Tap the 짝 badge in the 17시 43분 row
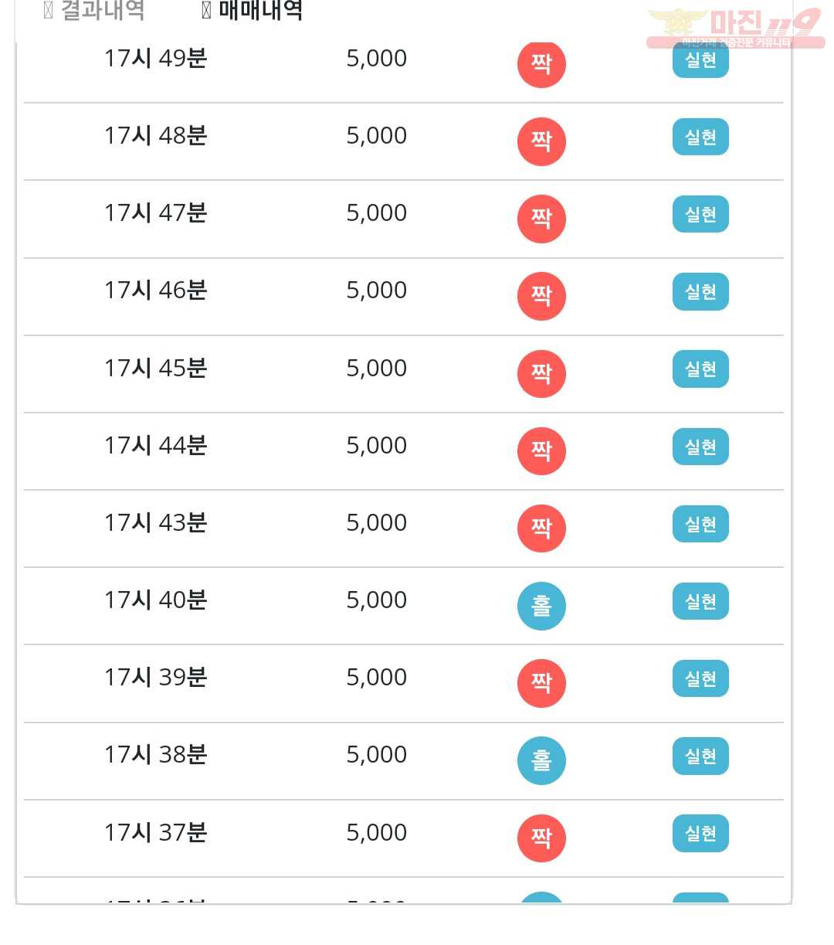Viewport: 834px width, 945px height. coord(541,529)
